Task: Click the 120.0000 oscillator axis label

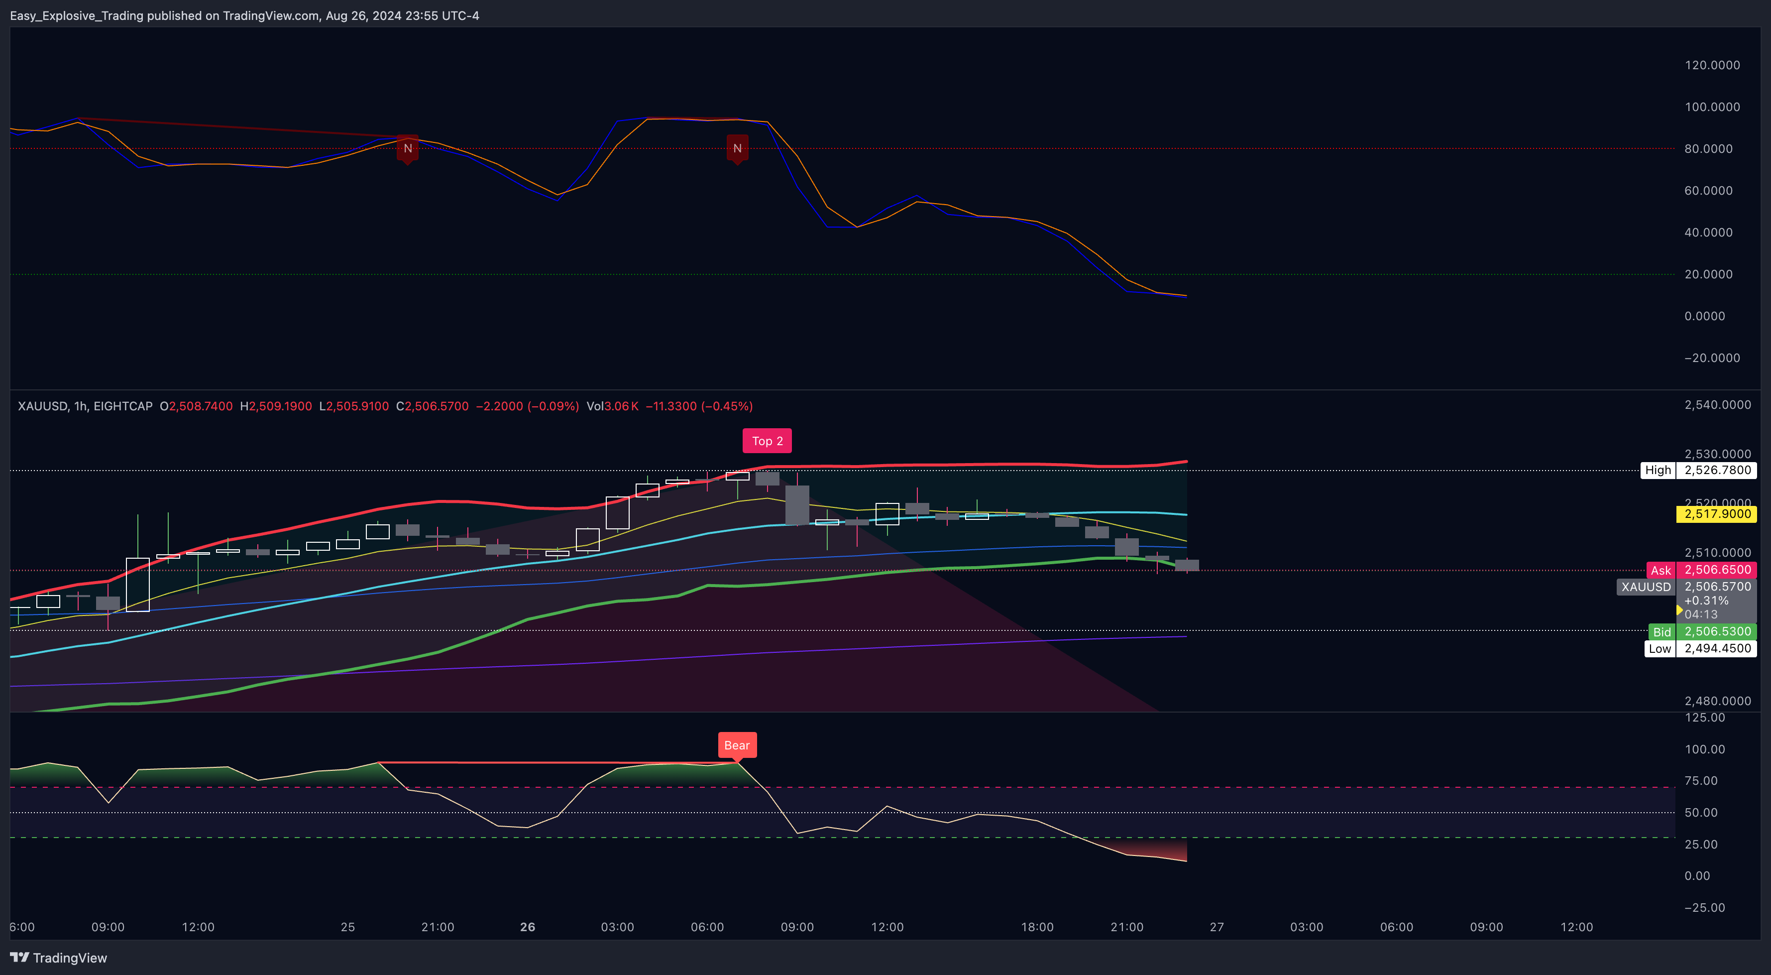Action: (x=1712, y=65)
